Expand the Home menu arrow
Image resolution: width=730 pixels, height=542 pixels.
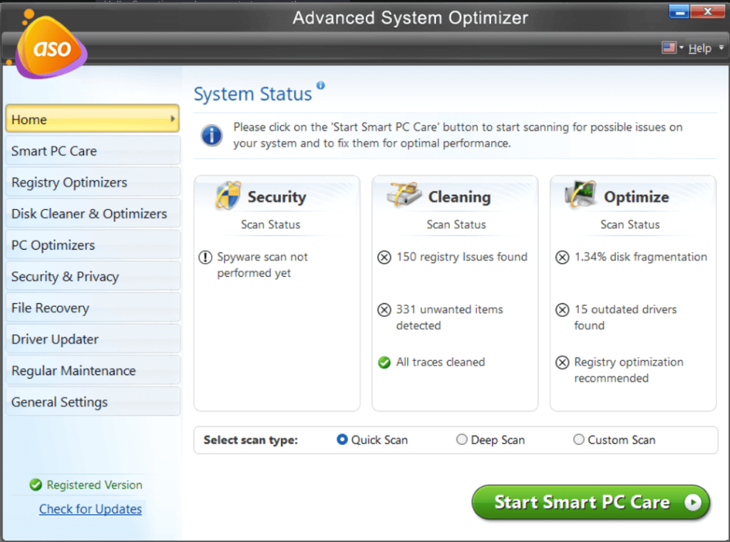click(172, 119)
